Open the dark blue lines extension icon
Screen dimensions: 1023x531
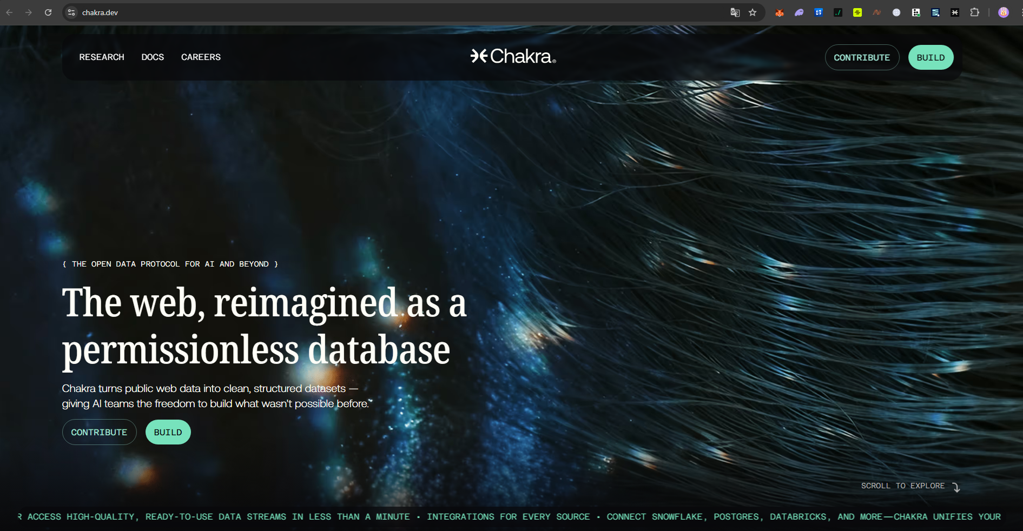click(x=935, y=12)
